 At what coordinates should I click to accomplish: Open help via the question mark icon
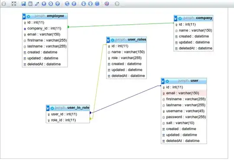[58, 4]
